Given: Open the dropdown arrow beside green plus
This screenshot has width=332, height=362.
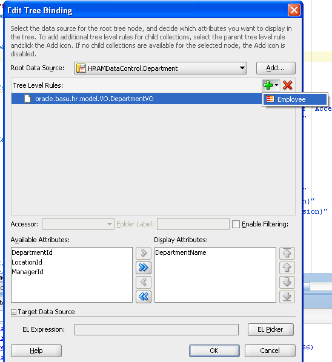Looking at the screenshot, I should [276, 85].
